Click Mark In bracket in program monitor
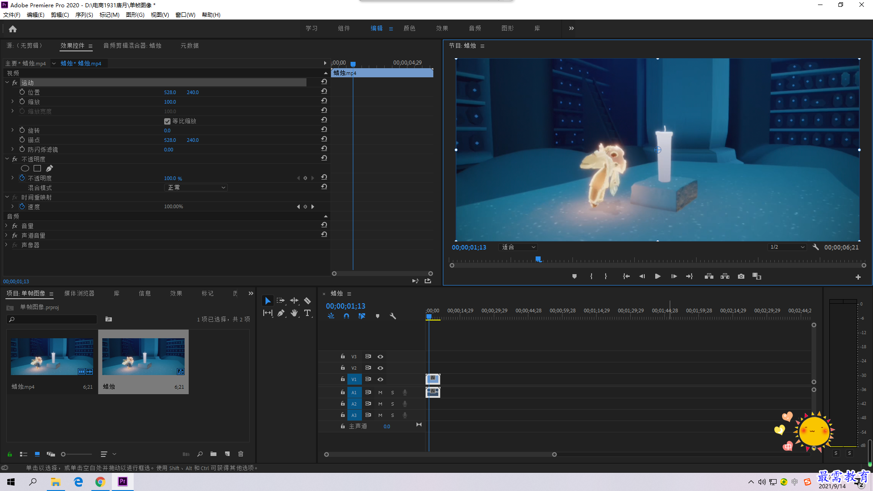873x491 pixels. point(591,276)
